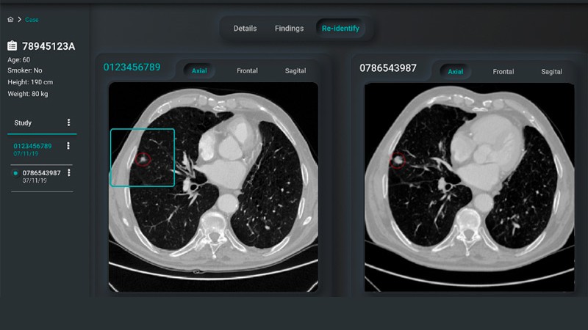Open the Study header three-dot menu
Viewport: 588px width, 330px height.
click(69, 122)
